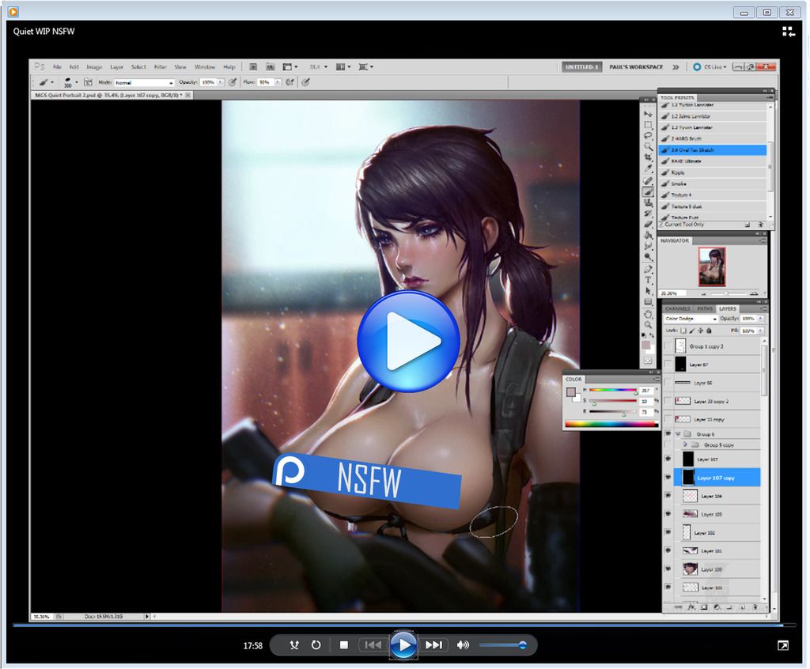This screenshot has height=669, width=810.
Task: Mute the media player volume
Action: (463, 645)
